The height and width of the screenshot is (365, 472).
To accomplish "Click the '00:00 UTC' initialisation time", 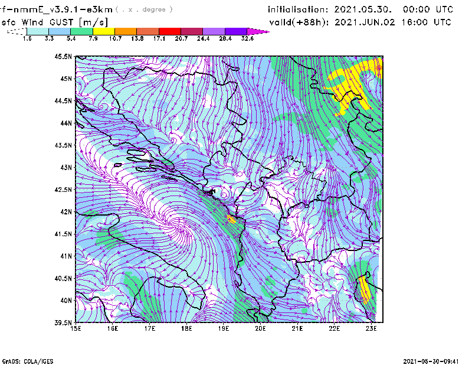I will (x=428, y=9).
